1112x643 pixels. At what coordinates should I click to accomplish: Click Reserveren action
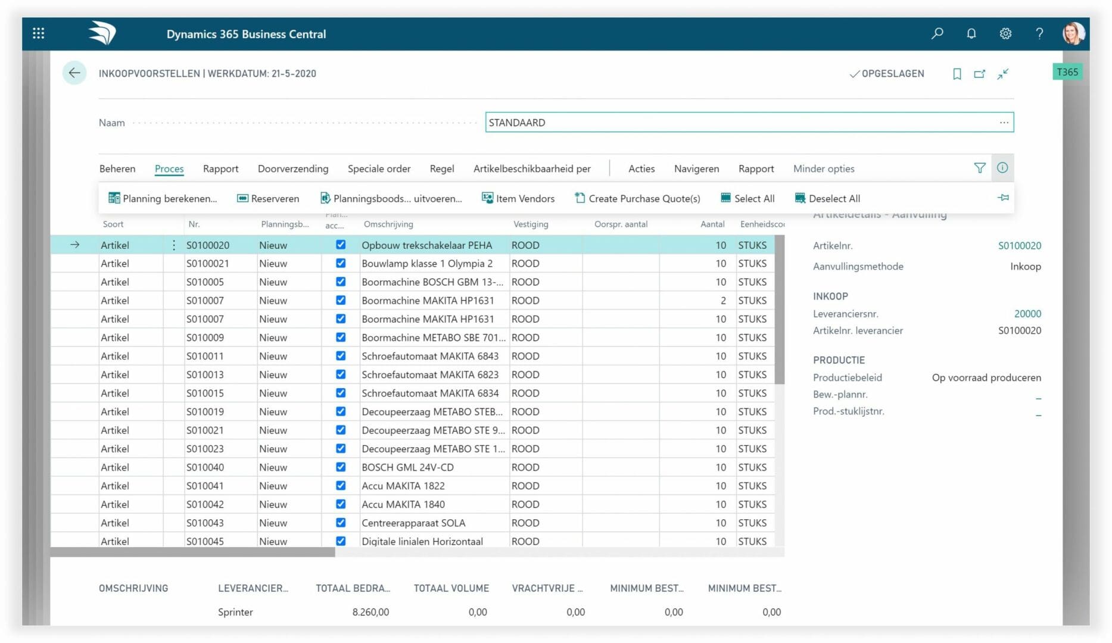click(x=268, y=198)
